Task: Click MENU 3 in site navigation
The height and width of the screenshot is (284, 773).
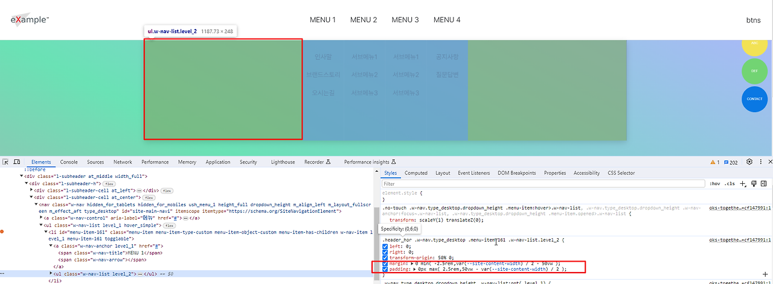Action: click(x=405, y=20)
